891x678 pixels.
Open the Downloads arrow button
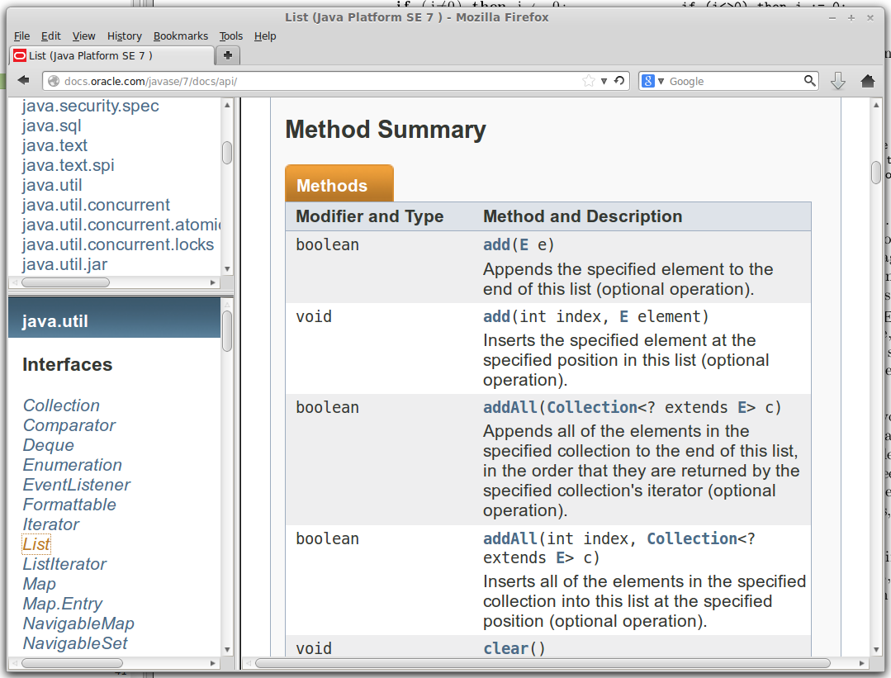pyautogui.click(x=837, y=81)
